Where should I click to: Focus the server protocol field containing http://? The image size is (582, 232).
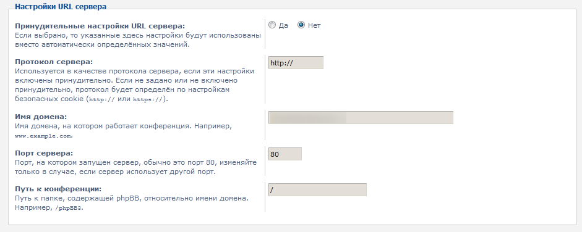(x=296, y=62)
